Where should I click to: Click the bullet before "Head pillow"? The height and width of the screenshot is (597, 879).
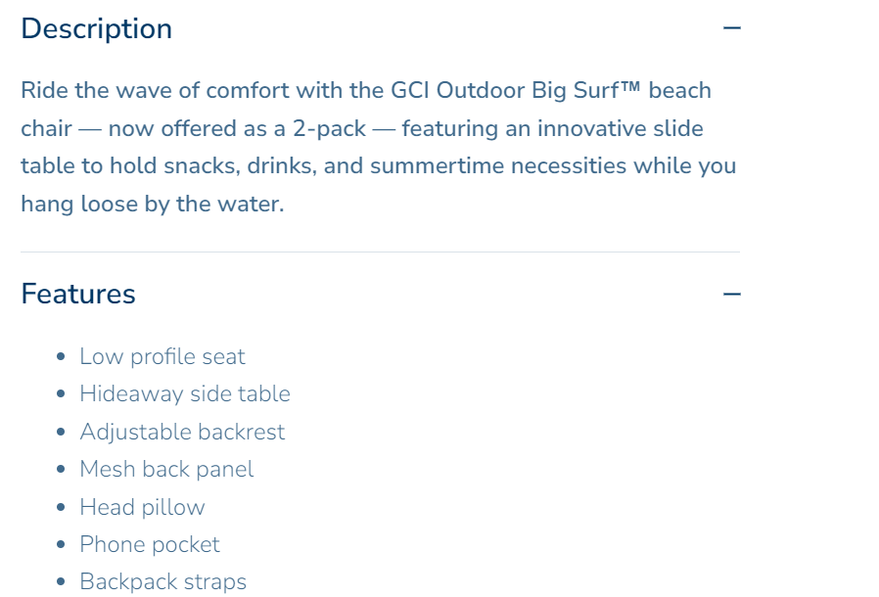(x=62, y=508)
